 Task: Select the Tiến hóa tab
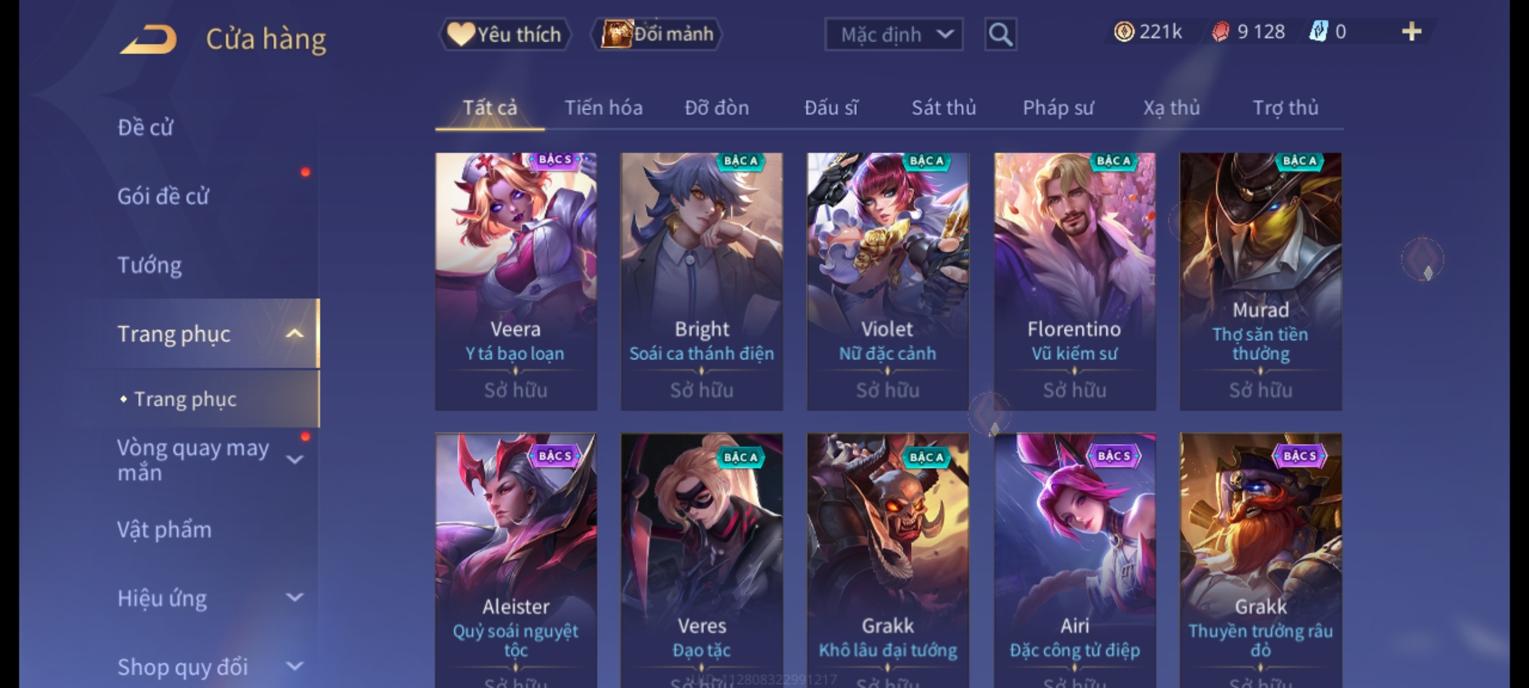(x=603, y=108)
